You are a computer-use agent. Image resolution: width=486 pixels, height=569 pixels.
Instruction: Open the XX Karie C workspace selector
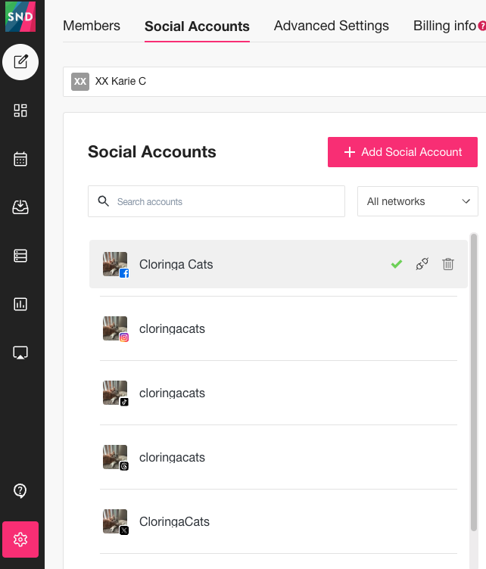point(274,81)
